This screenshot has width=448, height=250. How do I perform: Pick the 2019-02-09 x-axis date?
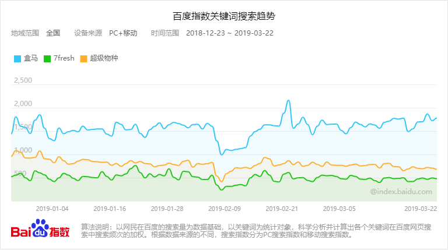tap(224, 208)
